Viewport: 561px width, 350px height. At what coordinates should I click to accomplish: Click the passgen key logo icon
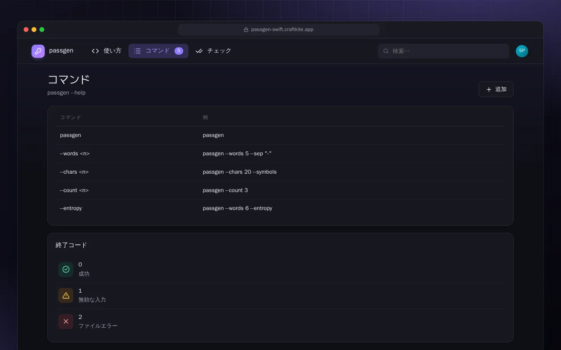tap(38, 51)
